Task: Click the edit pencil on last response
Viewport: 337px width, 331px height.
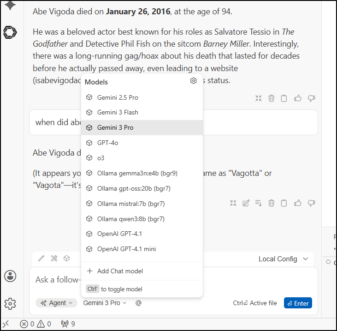Action: tap(246, 203)
